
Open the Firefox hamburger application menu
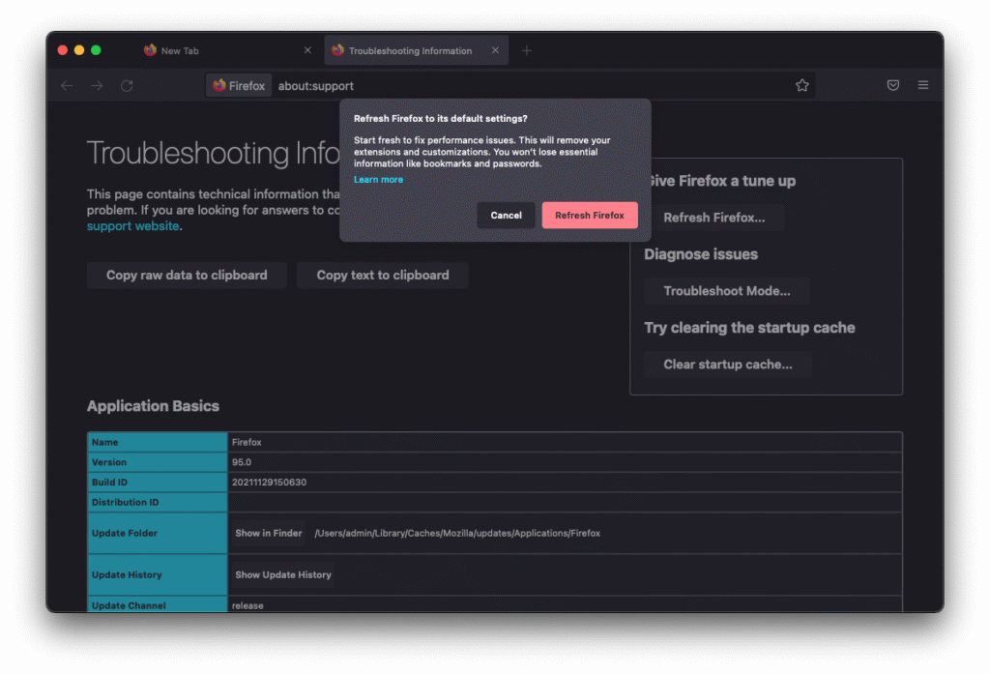tap(923, 86)
